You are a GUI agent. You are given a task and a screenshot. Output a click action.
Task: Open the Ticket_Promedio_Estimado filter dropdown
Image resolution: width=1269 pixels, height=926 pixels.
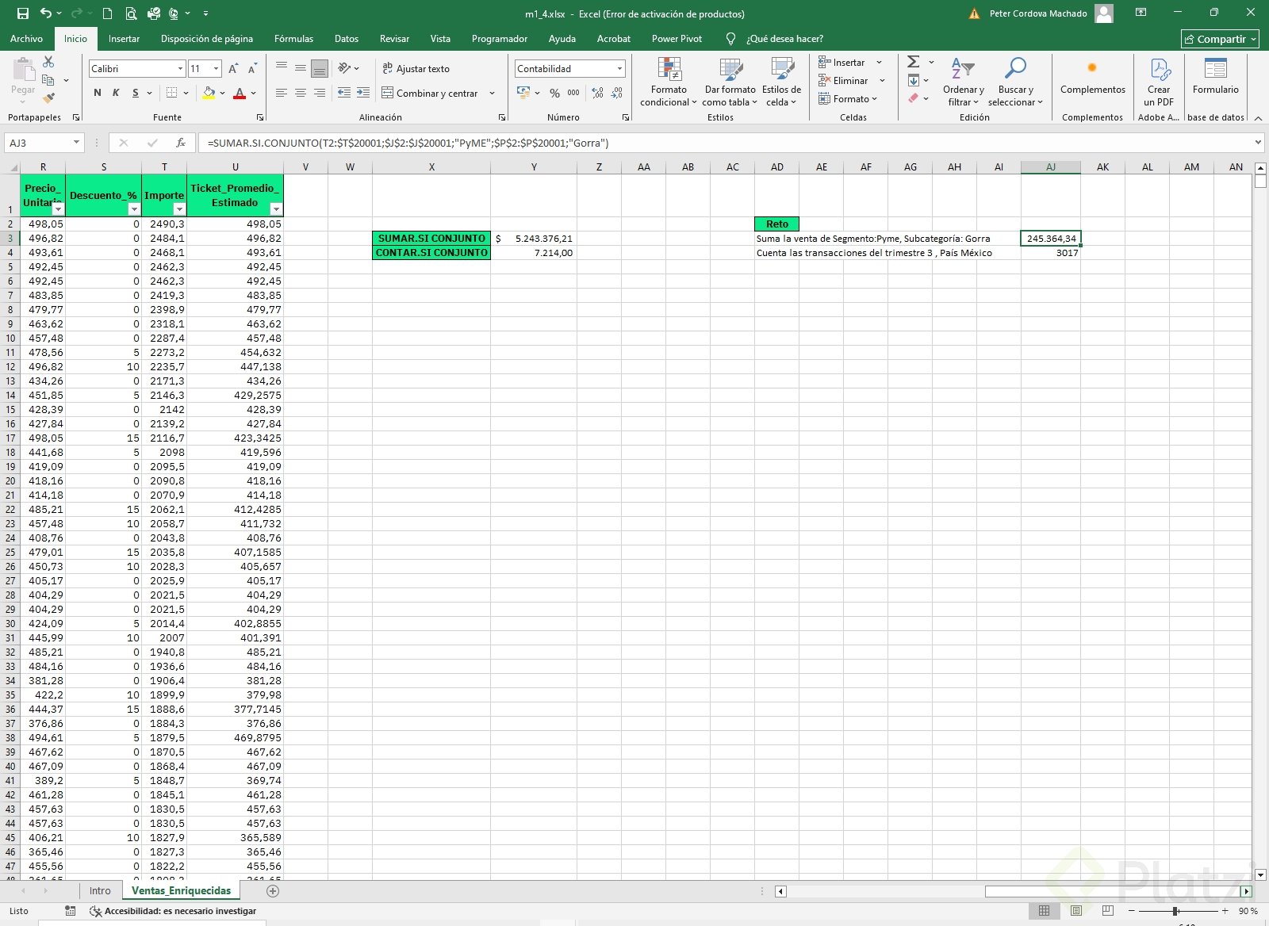pyautogui.click(x=276, y=209)
